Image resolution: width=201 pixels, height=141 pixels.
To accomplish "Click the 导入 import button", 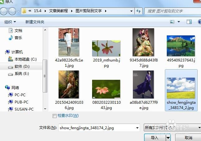I will [x=155, y=138].
